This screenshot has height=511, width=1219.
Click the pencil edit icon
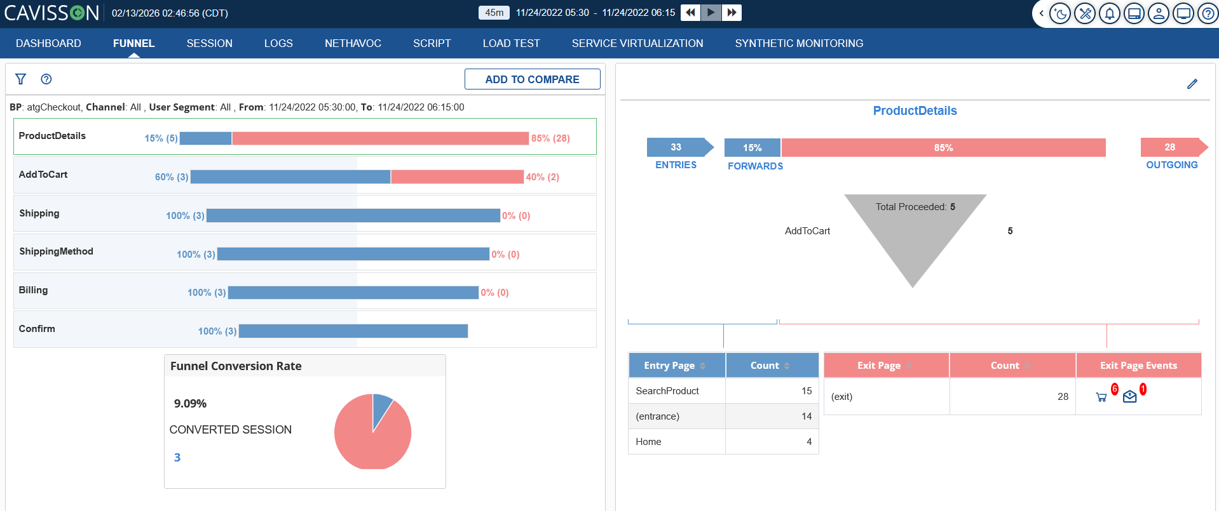(1192, 84)
